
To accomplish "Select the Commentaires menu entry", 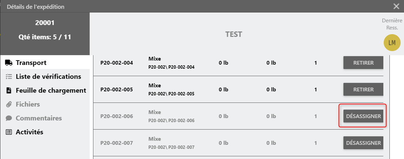I will pos(39,118).
